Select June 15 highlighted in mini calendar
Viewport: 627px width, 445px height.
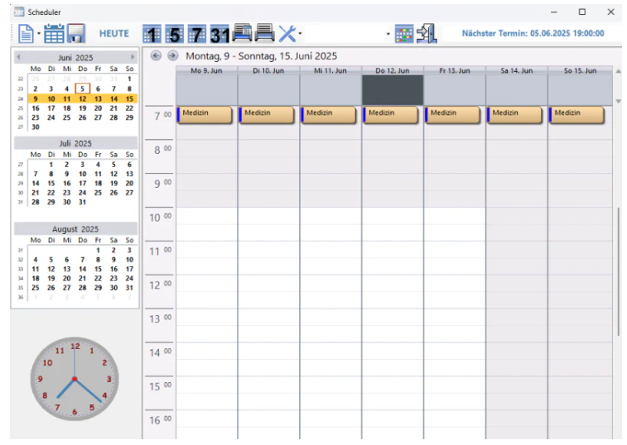129,98
